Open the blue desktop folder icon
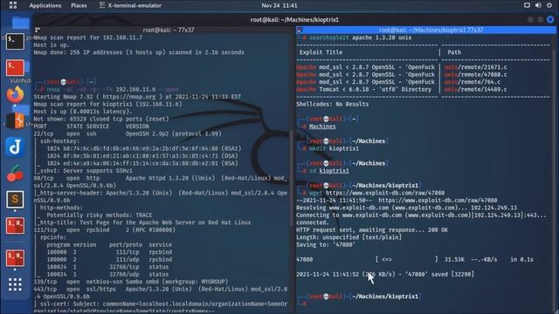The image size is (559, 314). point(20,23)
